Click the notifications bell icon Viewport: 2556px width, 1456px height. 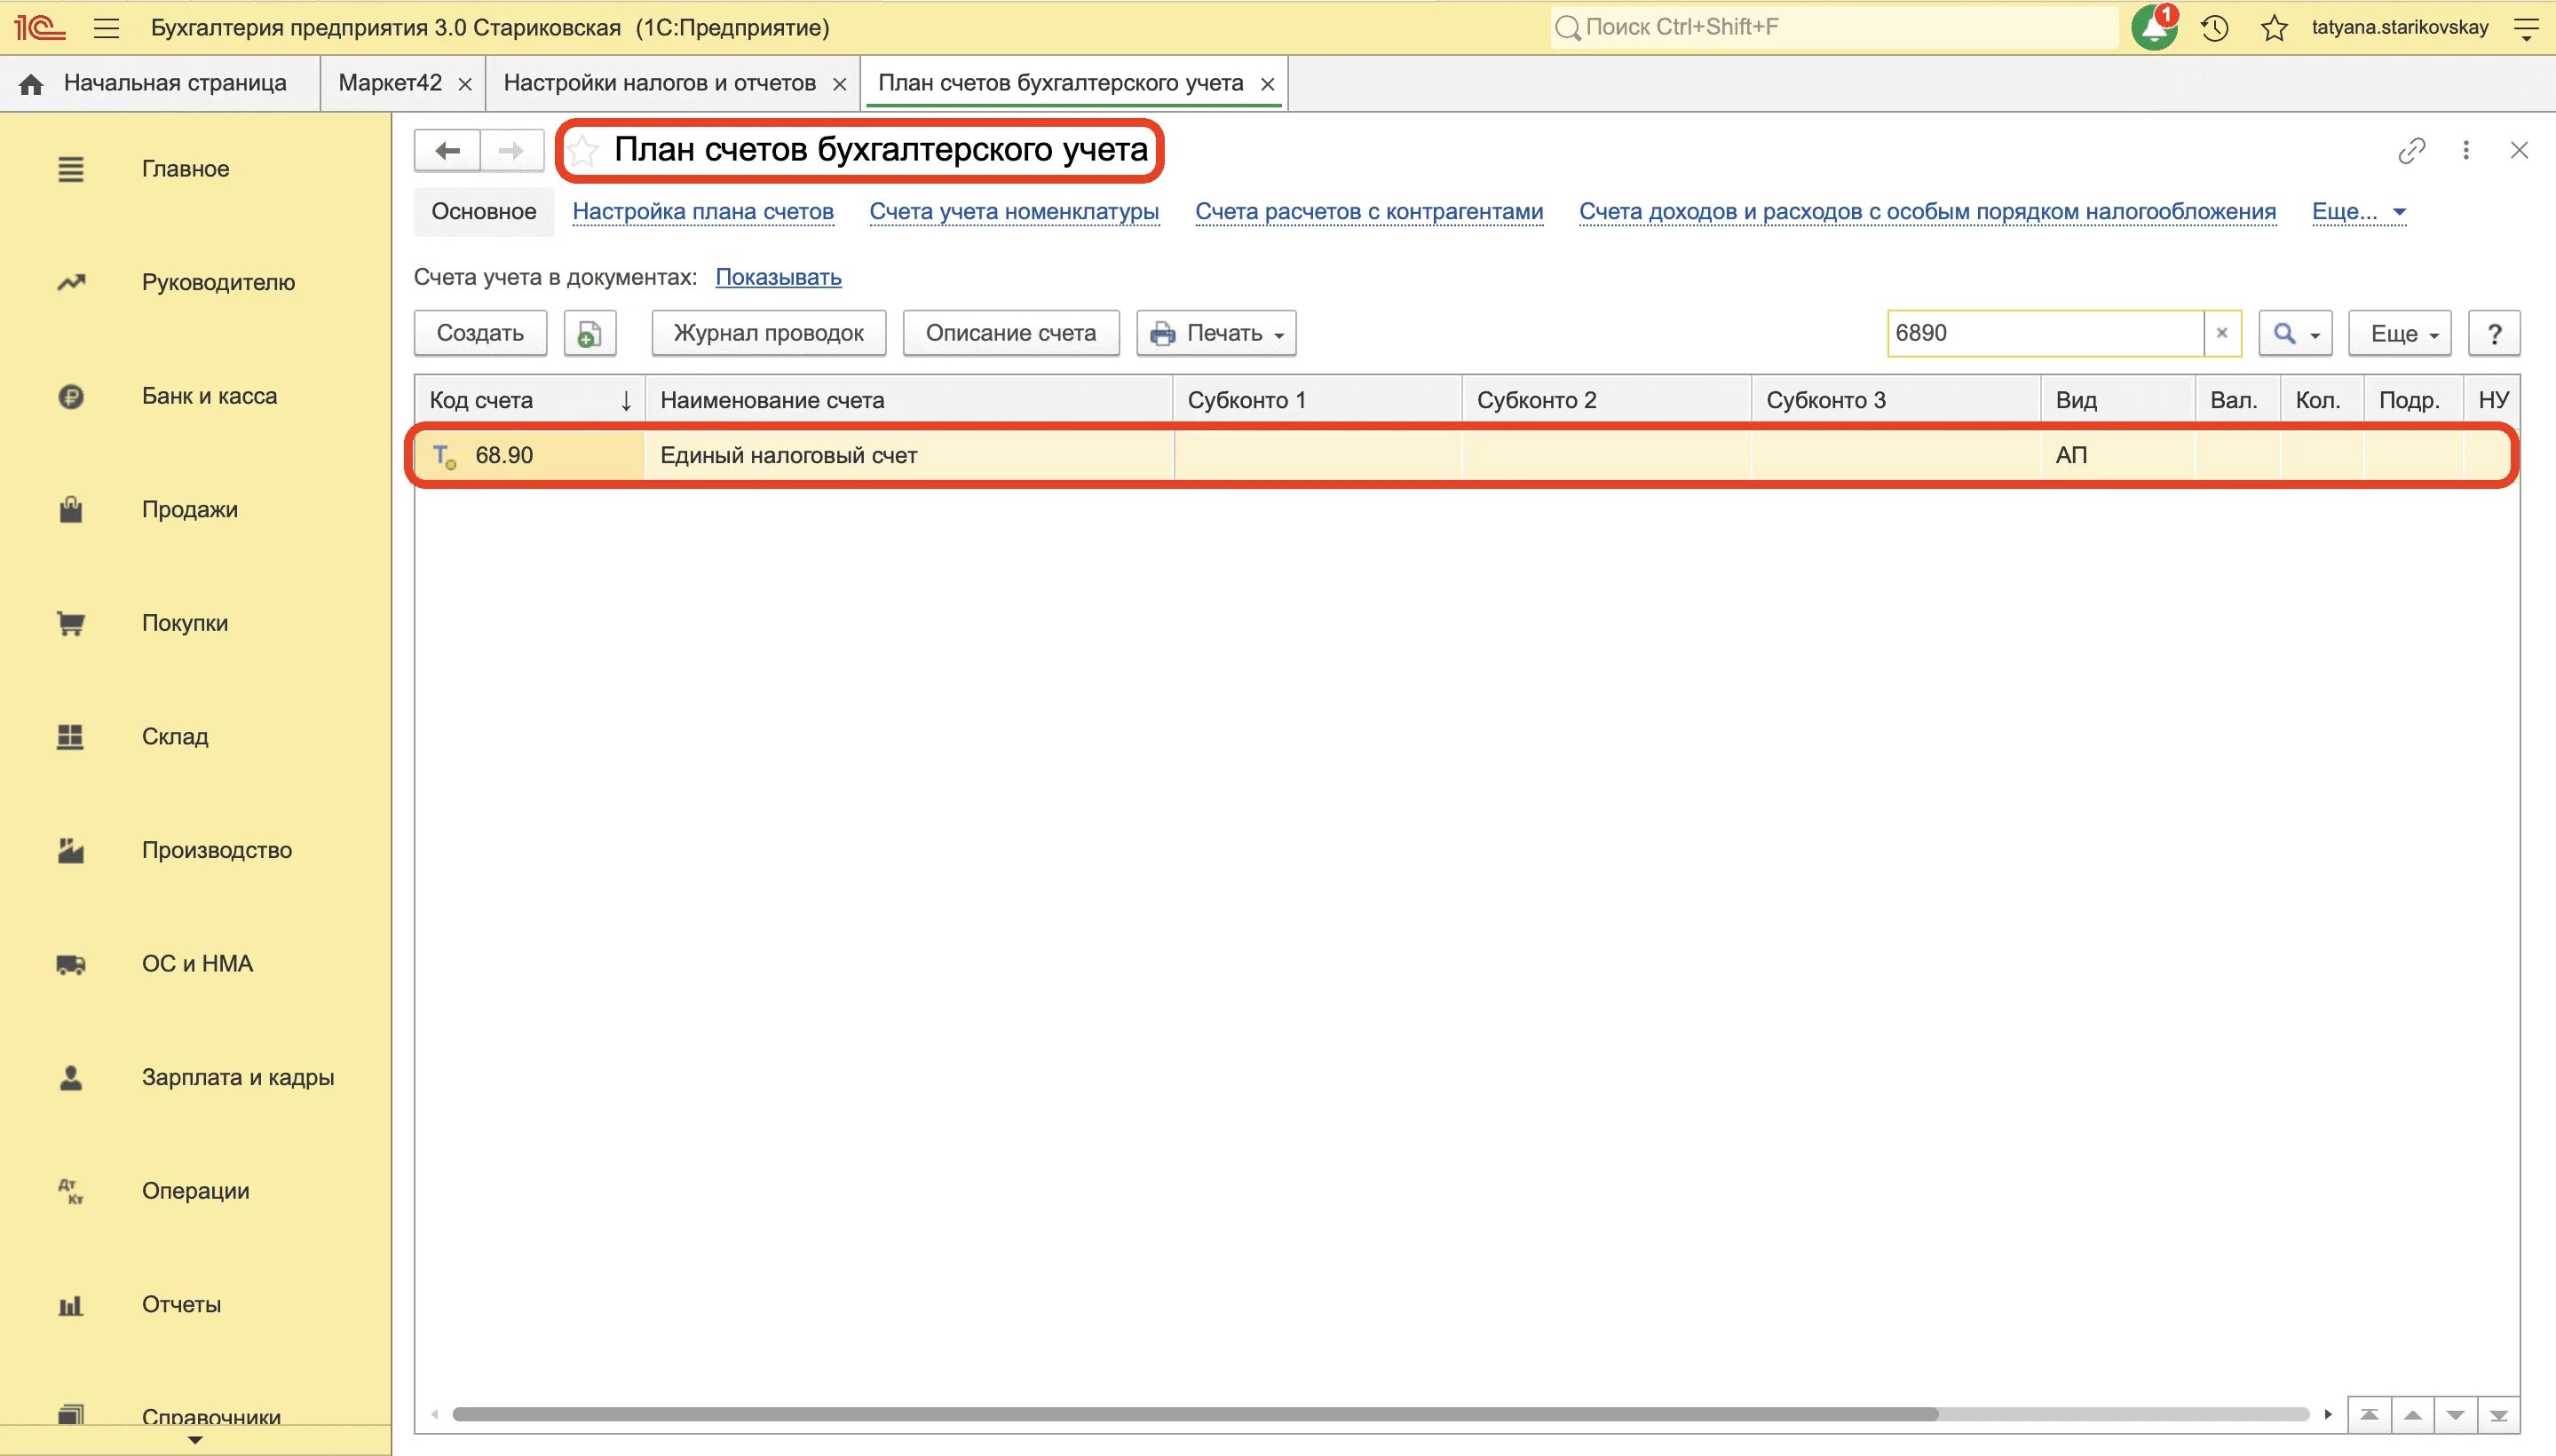(2154, 28)
